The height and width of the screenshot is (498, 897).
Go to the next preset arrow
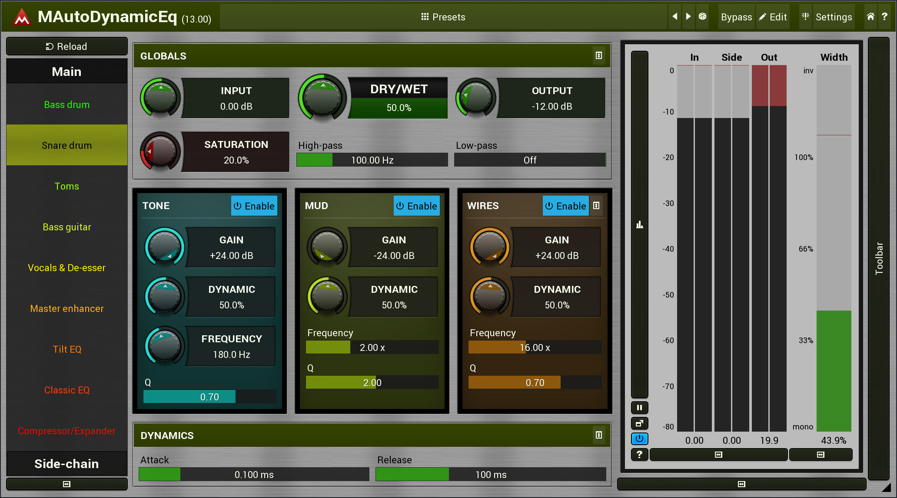688,16
